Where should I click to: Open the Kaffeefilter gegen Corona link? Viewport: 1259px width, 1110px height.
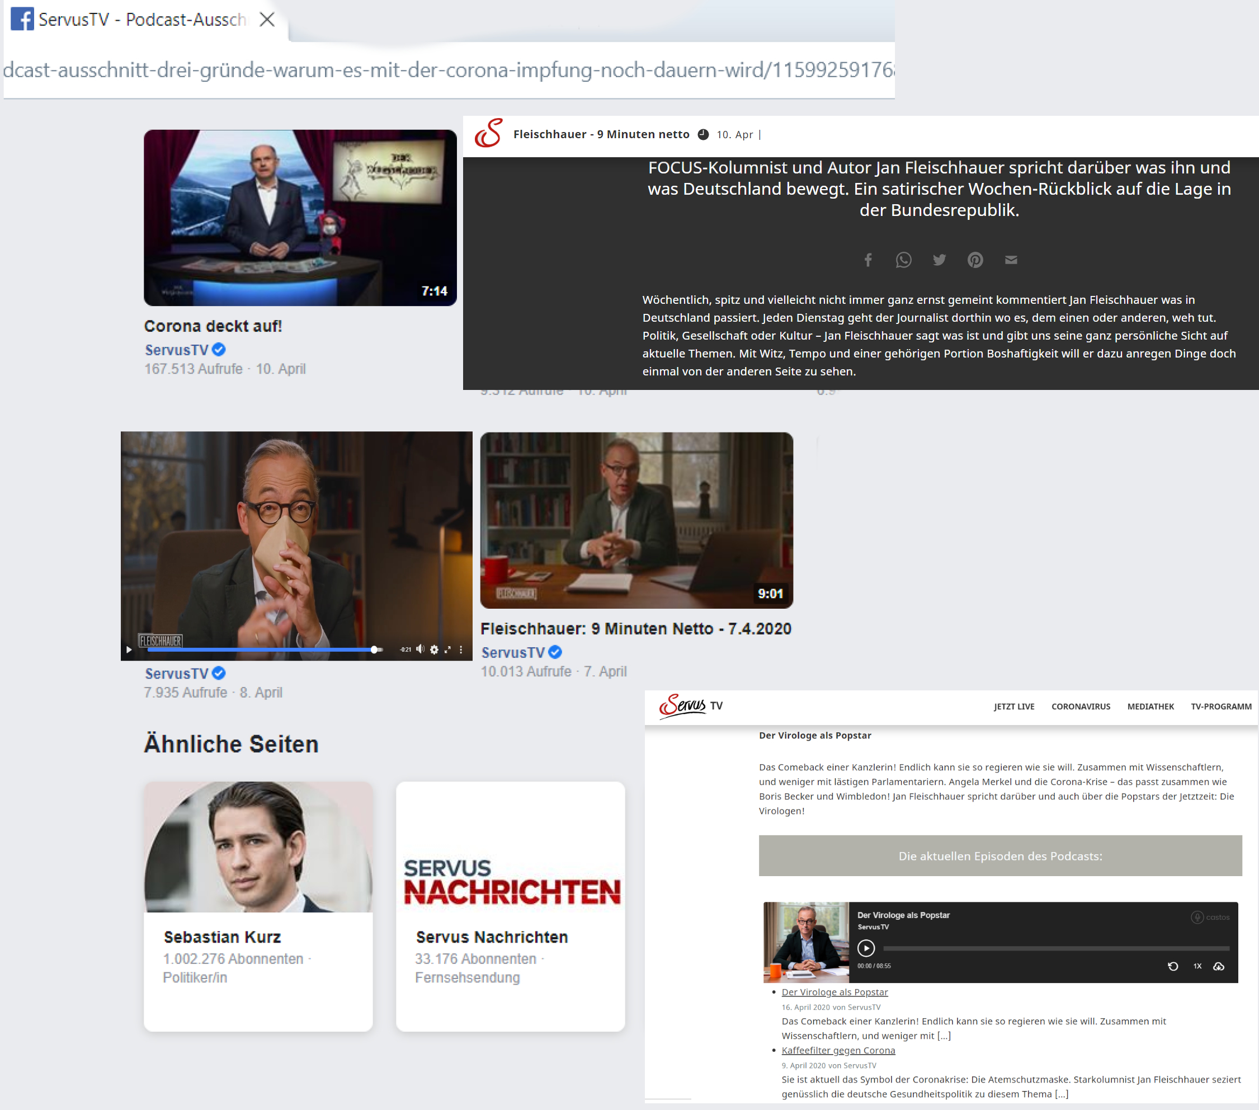pyautogui.click(x=838, y=1050)
